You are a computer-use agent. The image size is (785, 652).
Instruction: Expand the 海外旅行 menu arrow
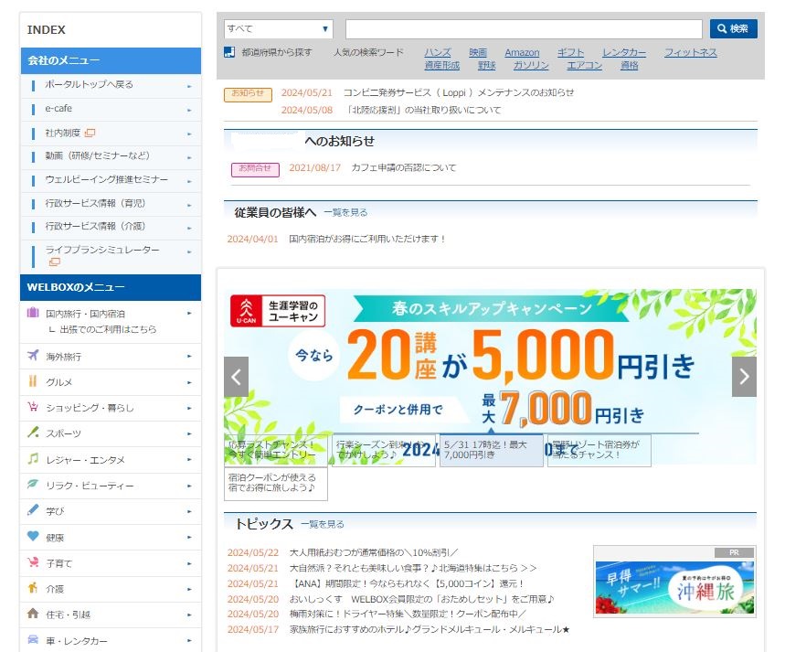pyautogui.click(x=189, y=356)
